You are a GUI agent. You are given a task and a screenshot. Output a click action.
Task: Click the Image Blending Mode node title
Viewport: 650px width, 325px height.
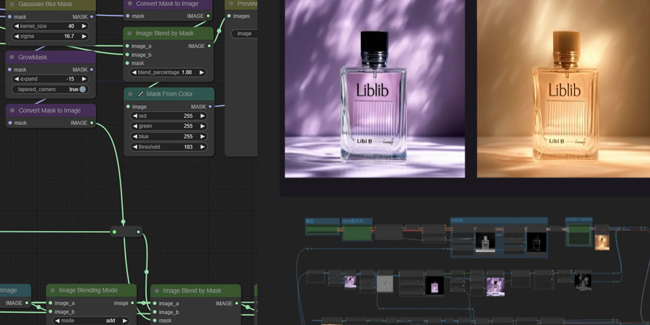click(x=88, y=290)
